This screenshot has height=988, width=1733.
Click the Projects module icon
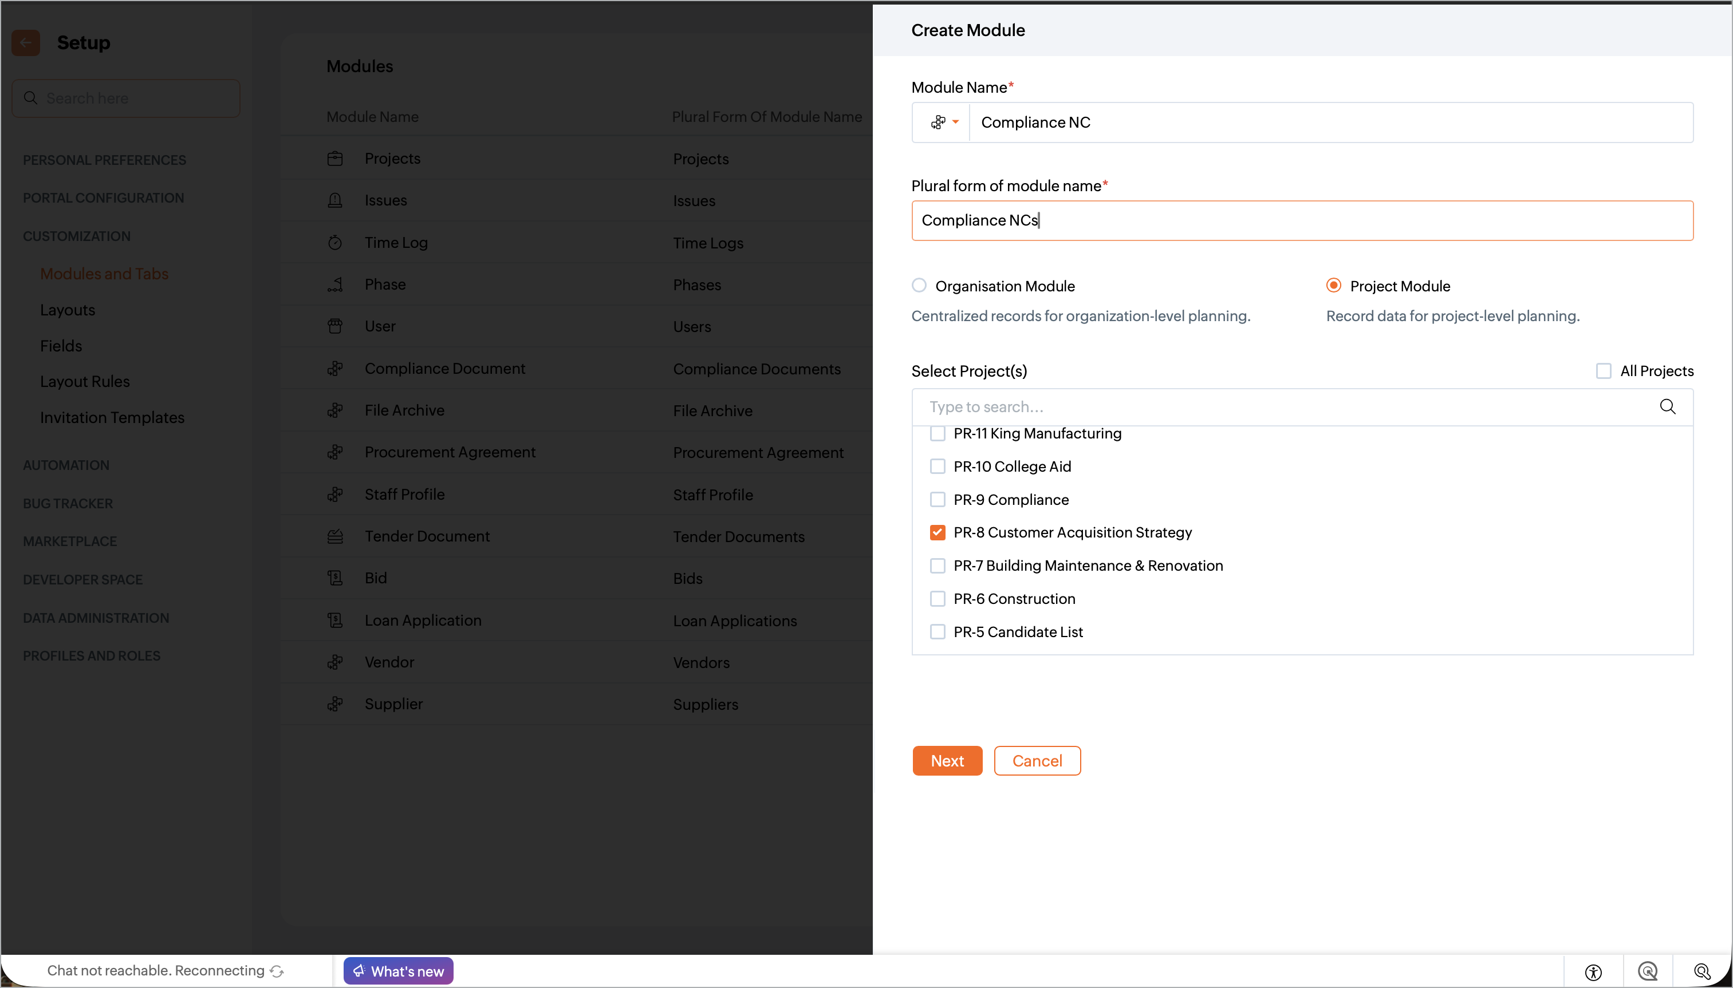coord(334,159)
